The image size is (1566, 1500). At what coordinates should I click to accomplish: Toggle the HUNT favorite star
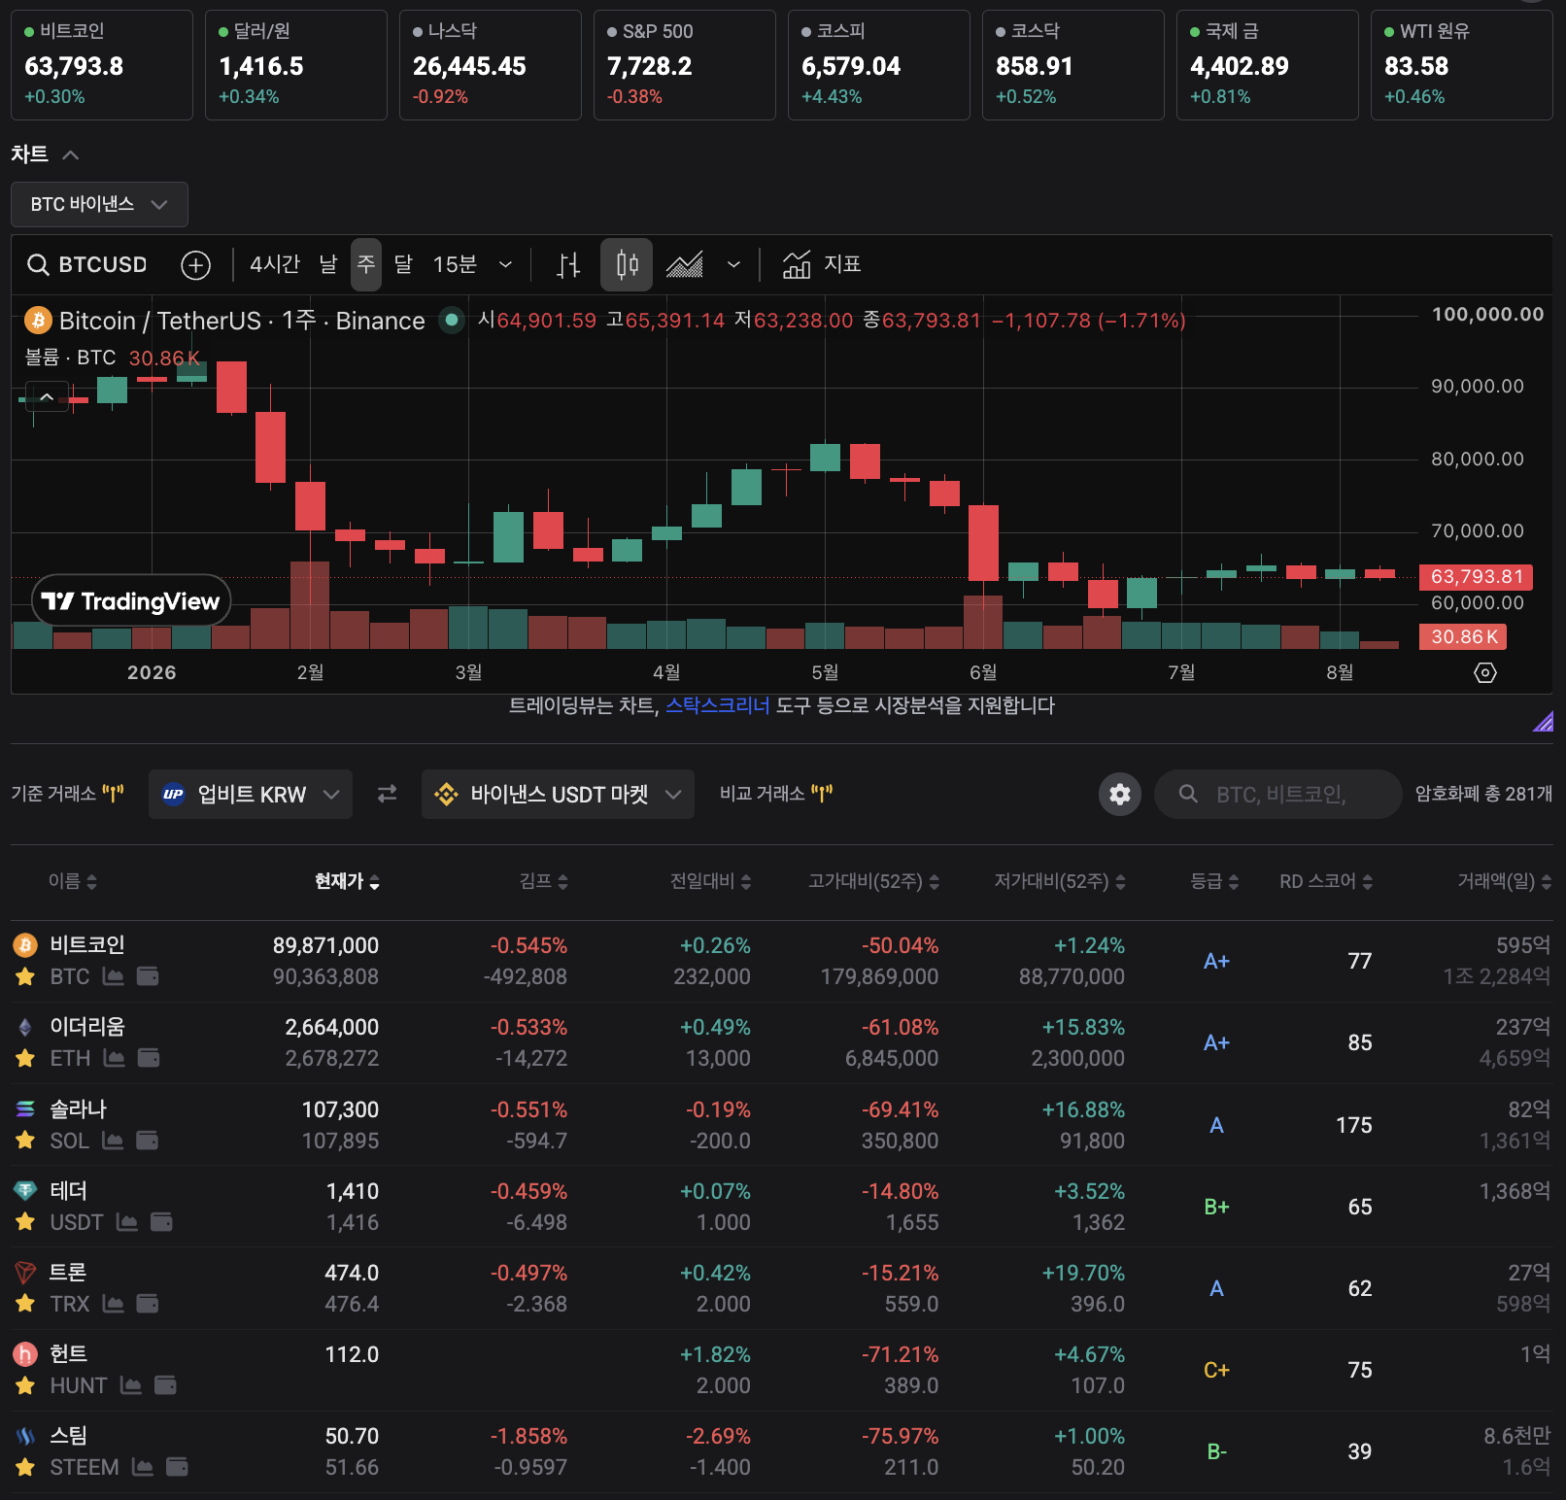click(25, 1385)
